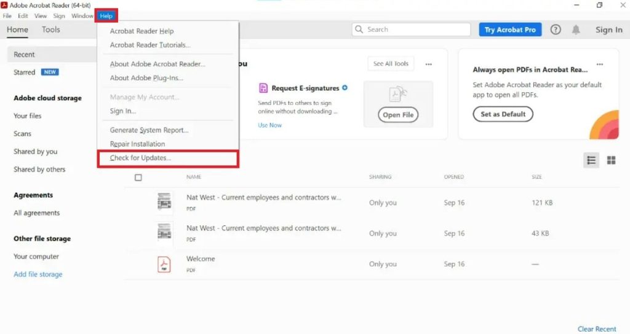Open the Window menu
The width and height of the screenshot is (630, 334).
82,16
